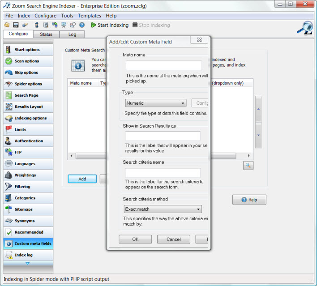Click magnifier button below meta list

coord(248,166)
